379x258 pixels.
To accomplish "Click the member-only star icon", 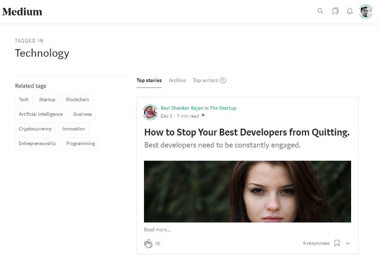I will tap(203, 115).
